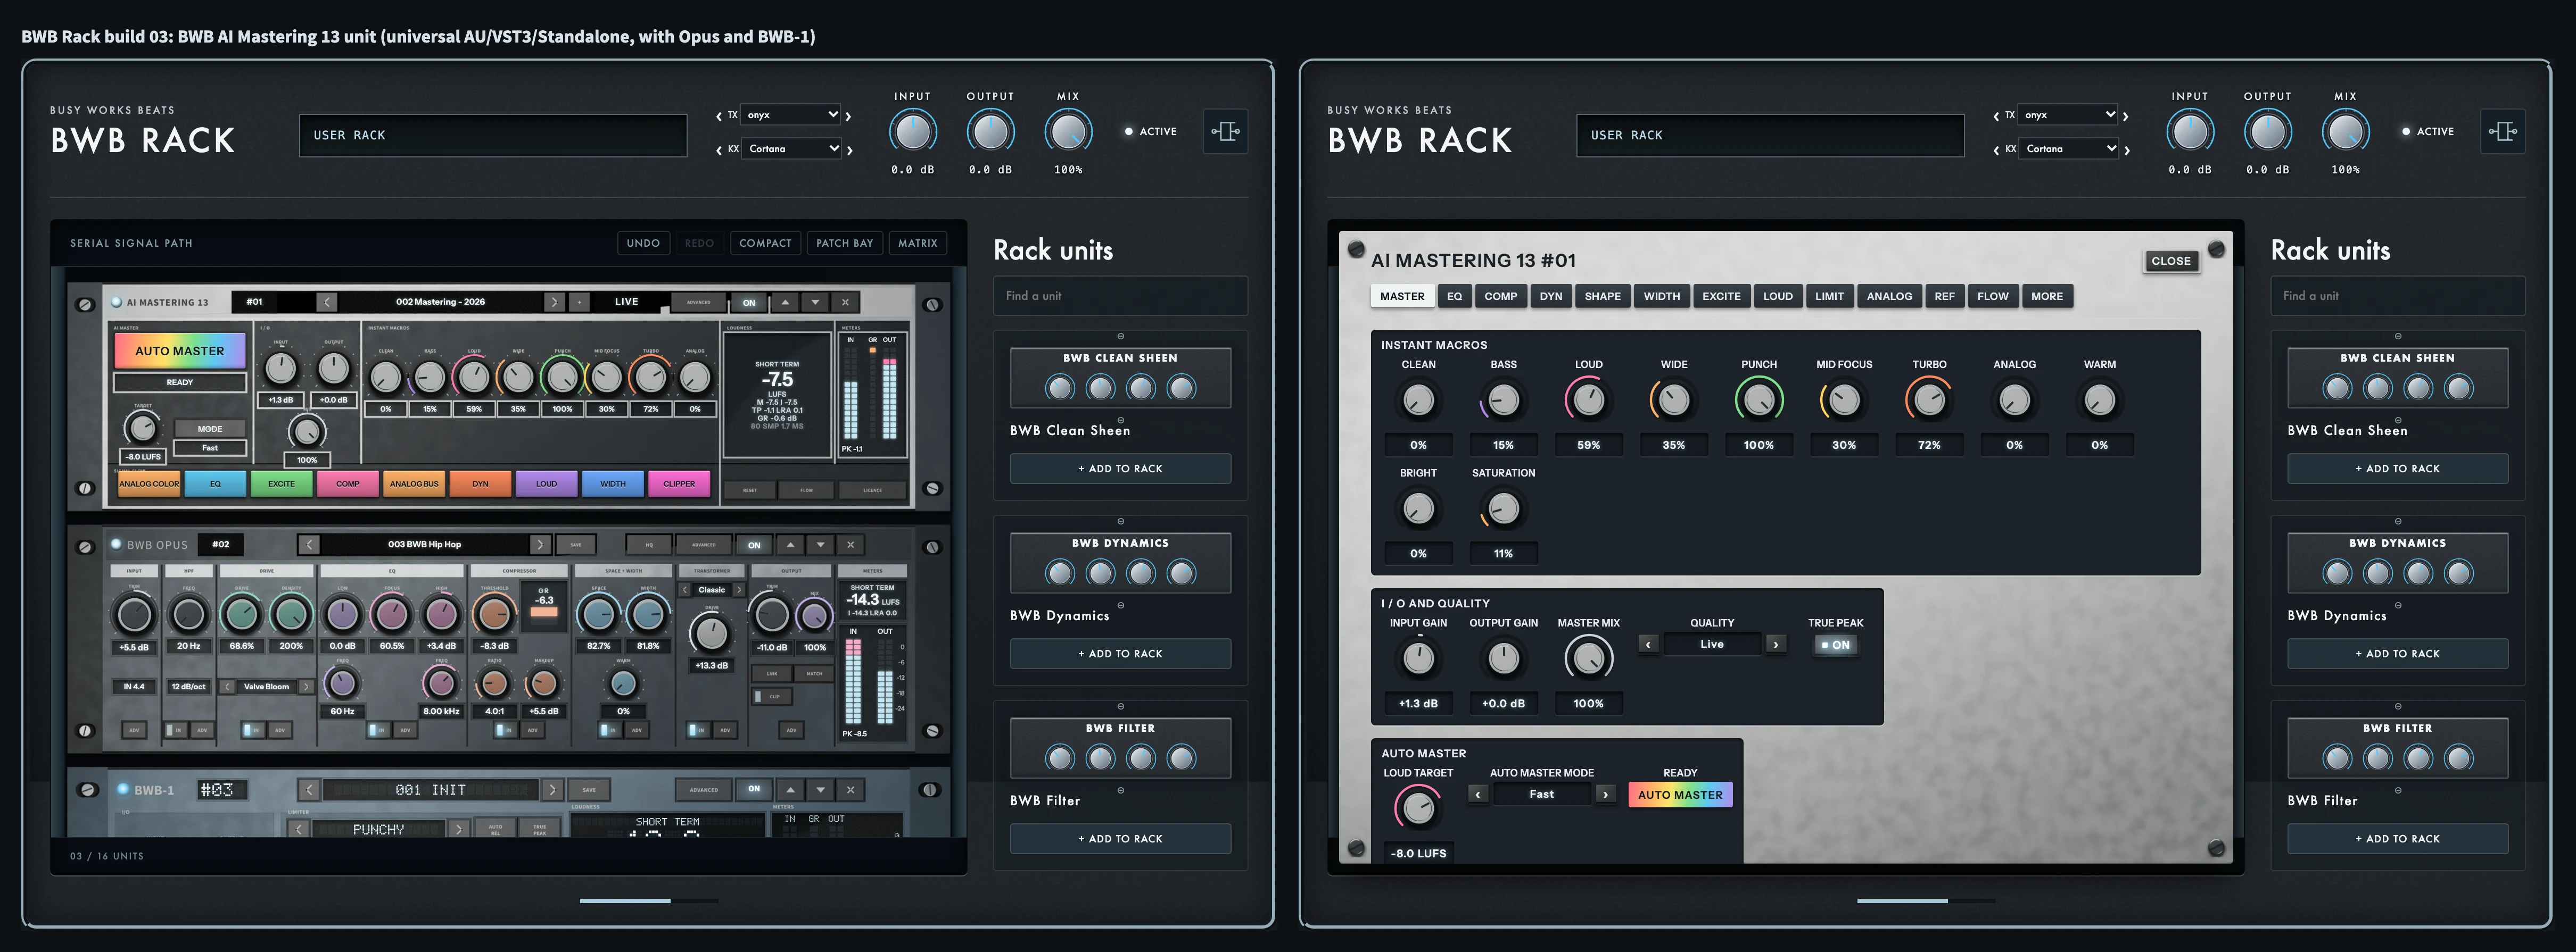The image size is (2576, 952).
Task: Advance Quality selector past Live
Action: click(1776, 644)
